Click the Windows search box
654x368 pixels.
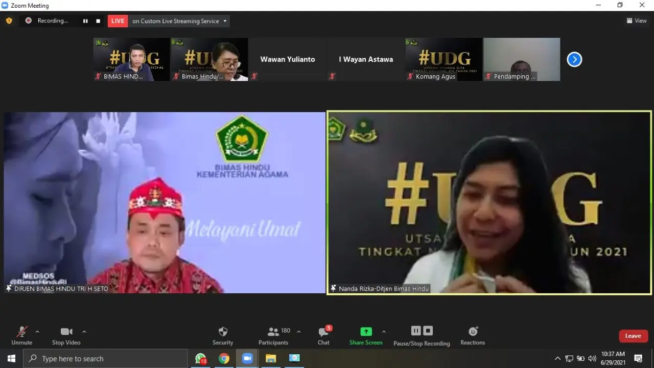(x=105, y=359)
